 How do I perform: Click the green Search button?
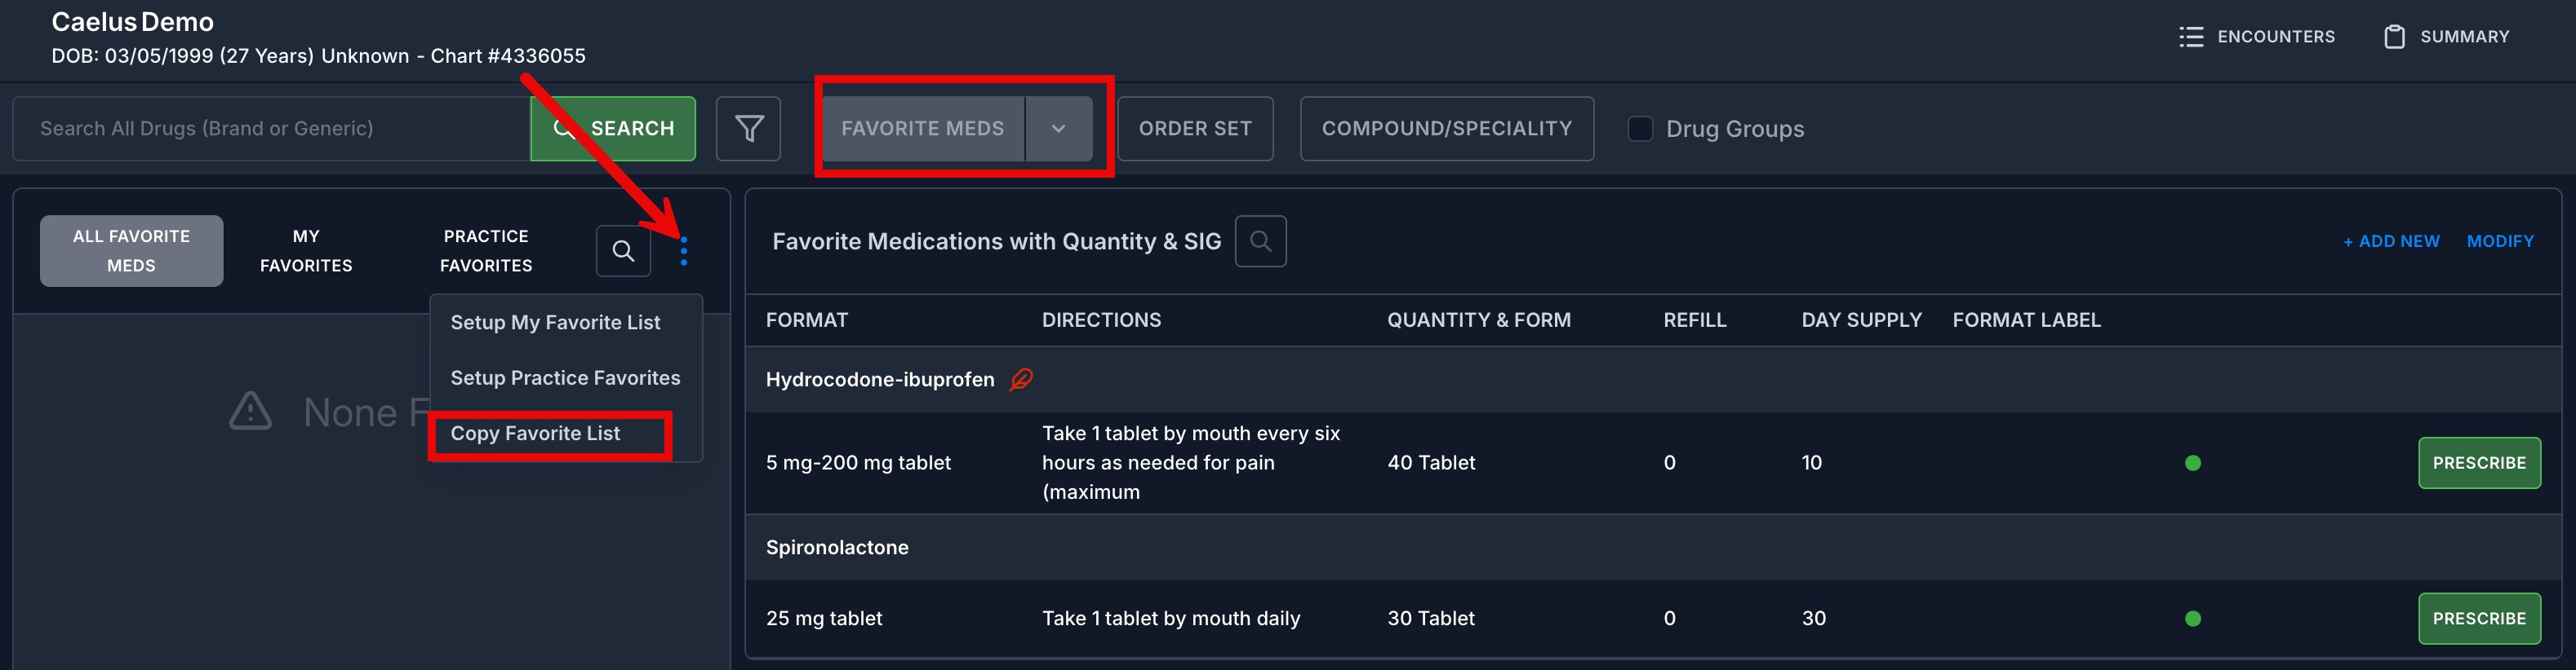tap(613, 129)
